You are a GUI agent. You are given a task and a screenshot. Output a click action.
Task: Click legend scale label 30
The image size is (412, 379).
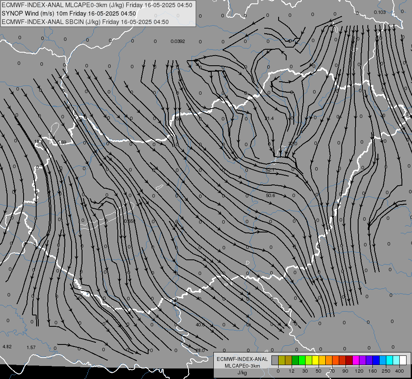pyautogui.click(x=305, y=371)
